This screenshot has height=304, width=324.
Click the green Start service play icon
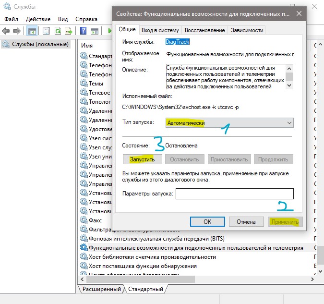click(109, 31)
